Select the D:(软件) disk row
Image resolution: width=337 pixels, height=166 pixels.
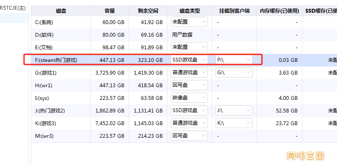coord(184,35)
